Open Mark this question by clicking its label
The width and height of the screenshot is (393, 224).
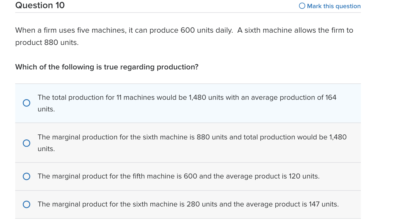click(333, 6)
